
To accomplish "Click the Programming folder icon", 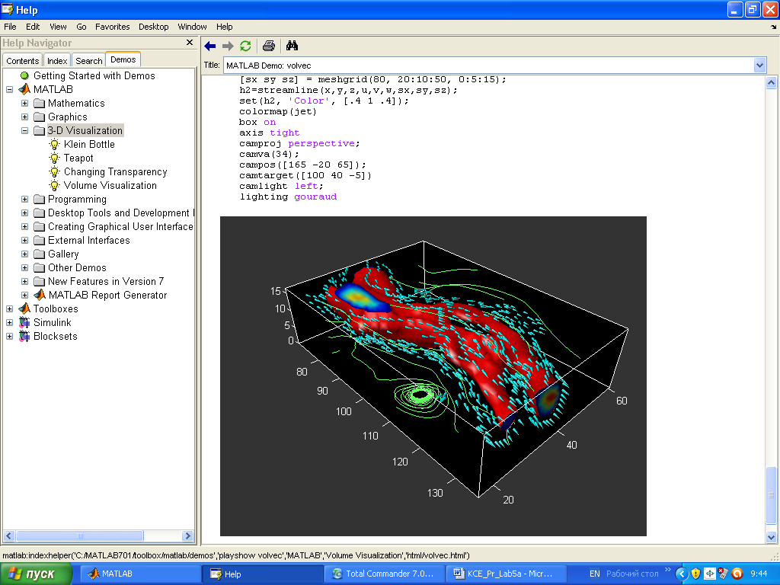I will [40, 200].
